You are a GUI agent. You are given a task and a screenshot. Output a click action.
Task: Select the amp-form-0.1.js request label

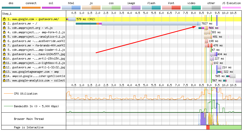click(x=39, y=32)
